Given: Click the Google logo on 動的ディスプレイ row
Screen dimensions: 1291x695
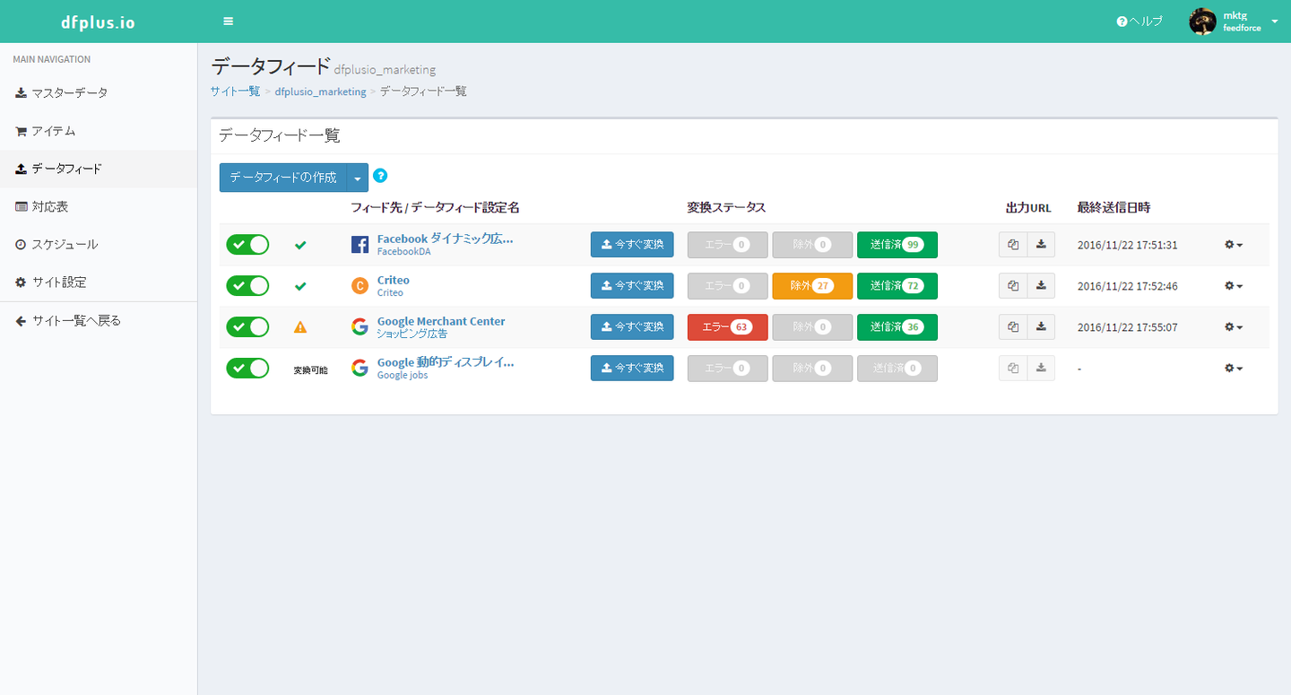Looking at the screenshot, I should coord(360,369).
